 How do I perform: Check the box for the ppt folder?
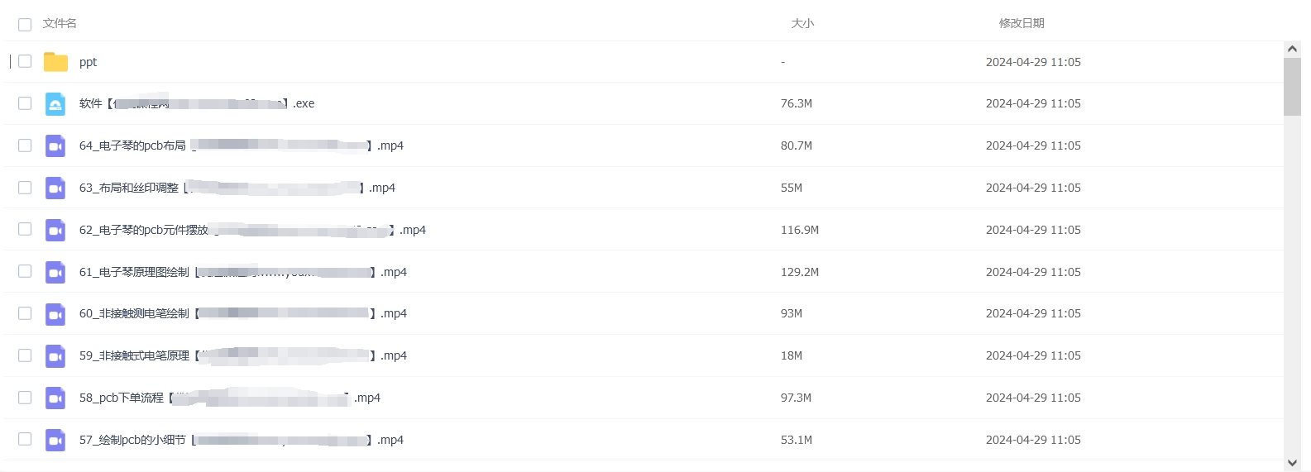[x=25, y=61]
